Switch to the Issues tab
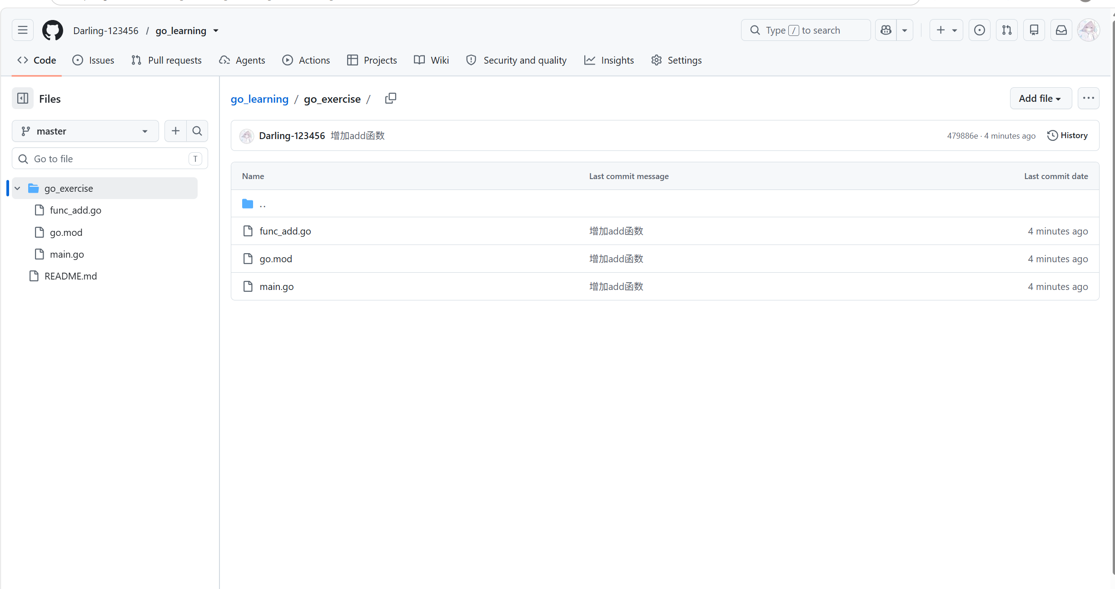The image size is (1115, 589). [x=93, y=60]
